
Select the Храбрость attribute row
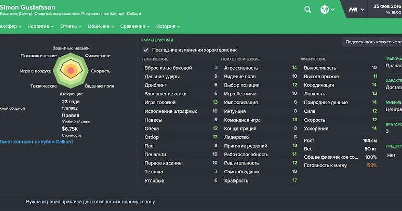[x=261, y=181]
